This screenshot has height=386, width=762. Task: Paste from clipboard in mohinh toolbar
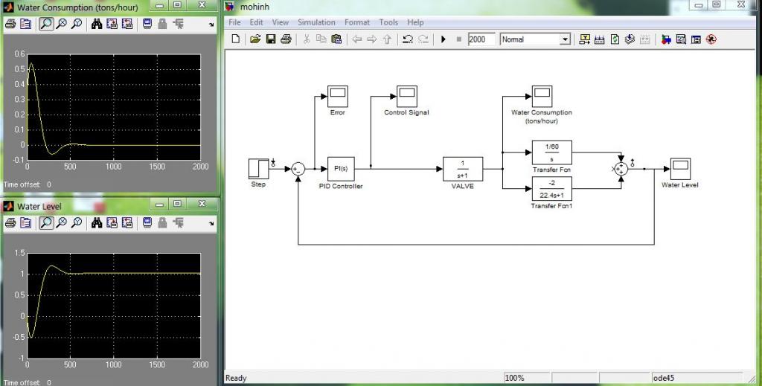pyautogui.click(x=336, y=39)
